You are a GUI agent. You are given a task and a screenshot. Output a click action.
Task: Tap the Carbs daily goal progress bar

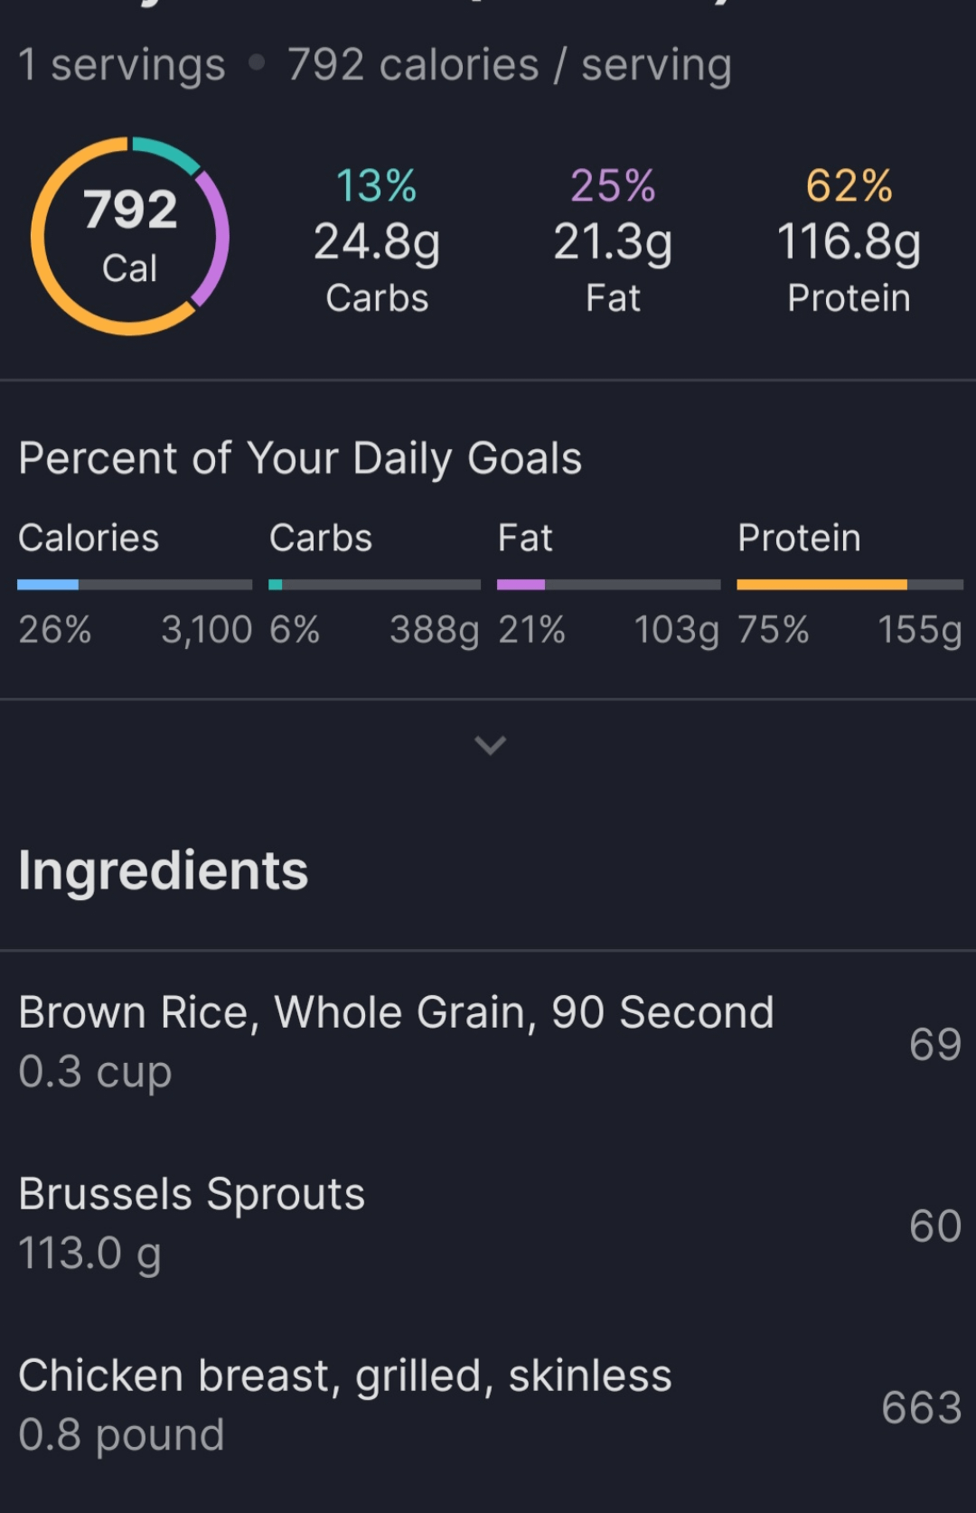(x=374, y=585)
